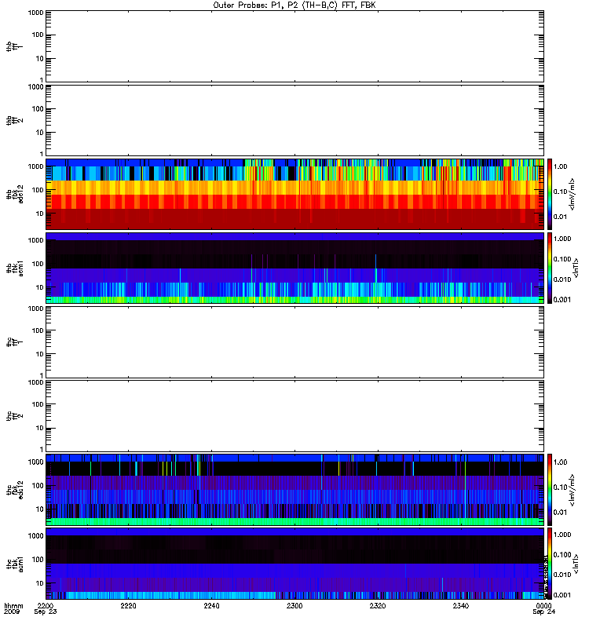Click the "2300" time axis label
589x628 pixels.
pyautogui.click(x=294, y=605)
